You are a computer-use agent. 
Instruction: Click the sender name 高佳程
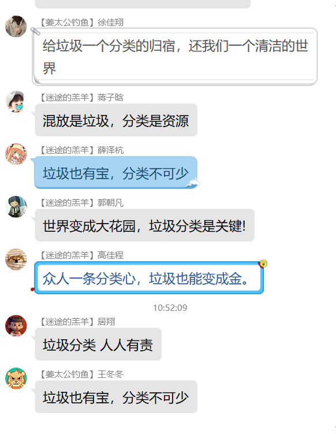[110, 255]
